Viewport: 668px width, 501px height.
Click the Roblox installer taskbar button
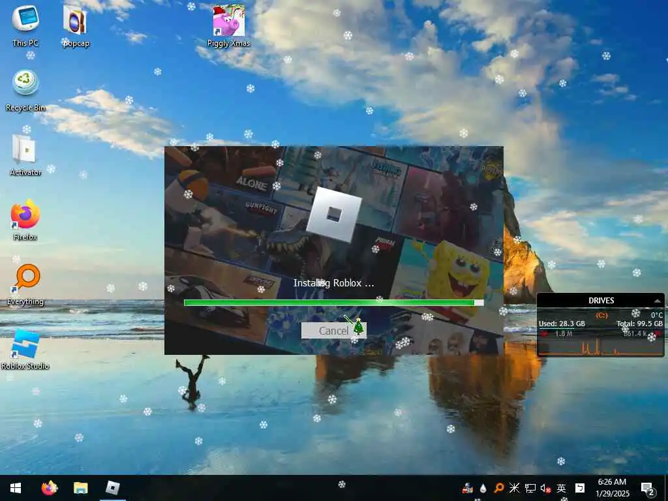112,488
